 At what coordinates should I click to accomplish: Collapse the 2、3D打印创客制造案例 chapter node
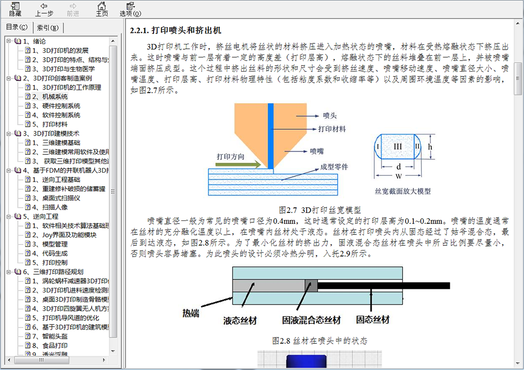point(9,79)
